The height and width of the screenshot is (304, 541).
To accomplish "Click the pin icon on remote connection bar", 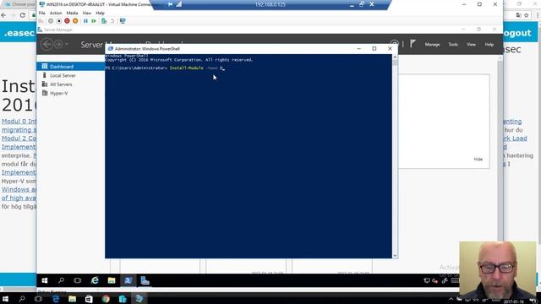I will [x=170, y=4].
